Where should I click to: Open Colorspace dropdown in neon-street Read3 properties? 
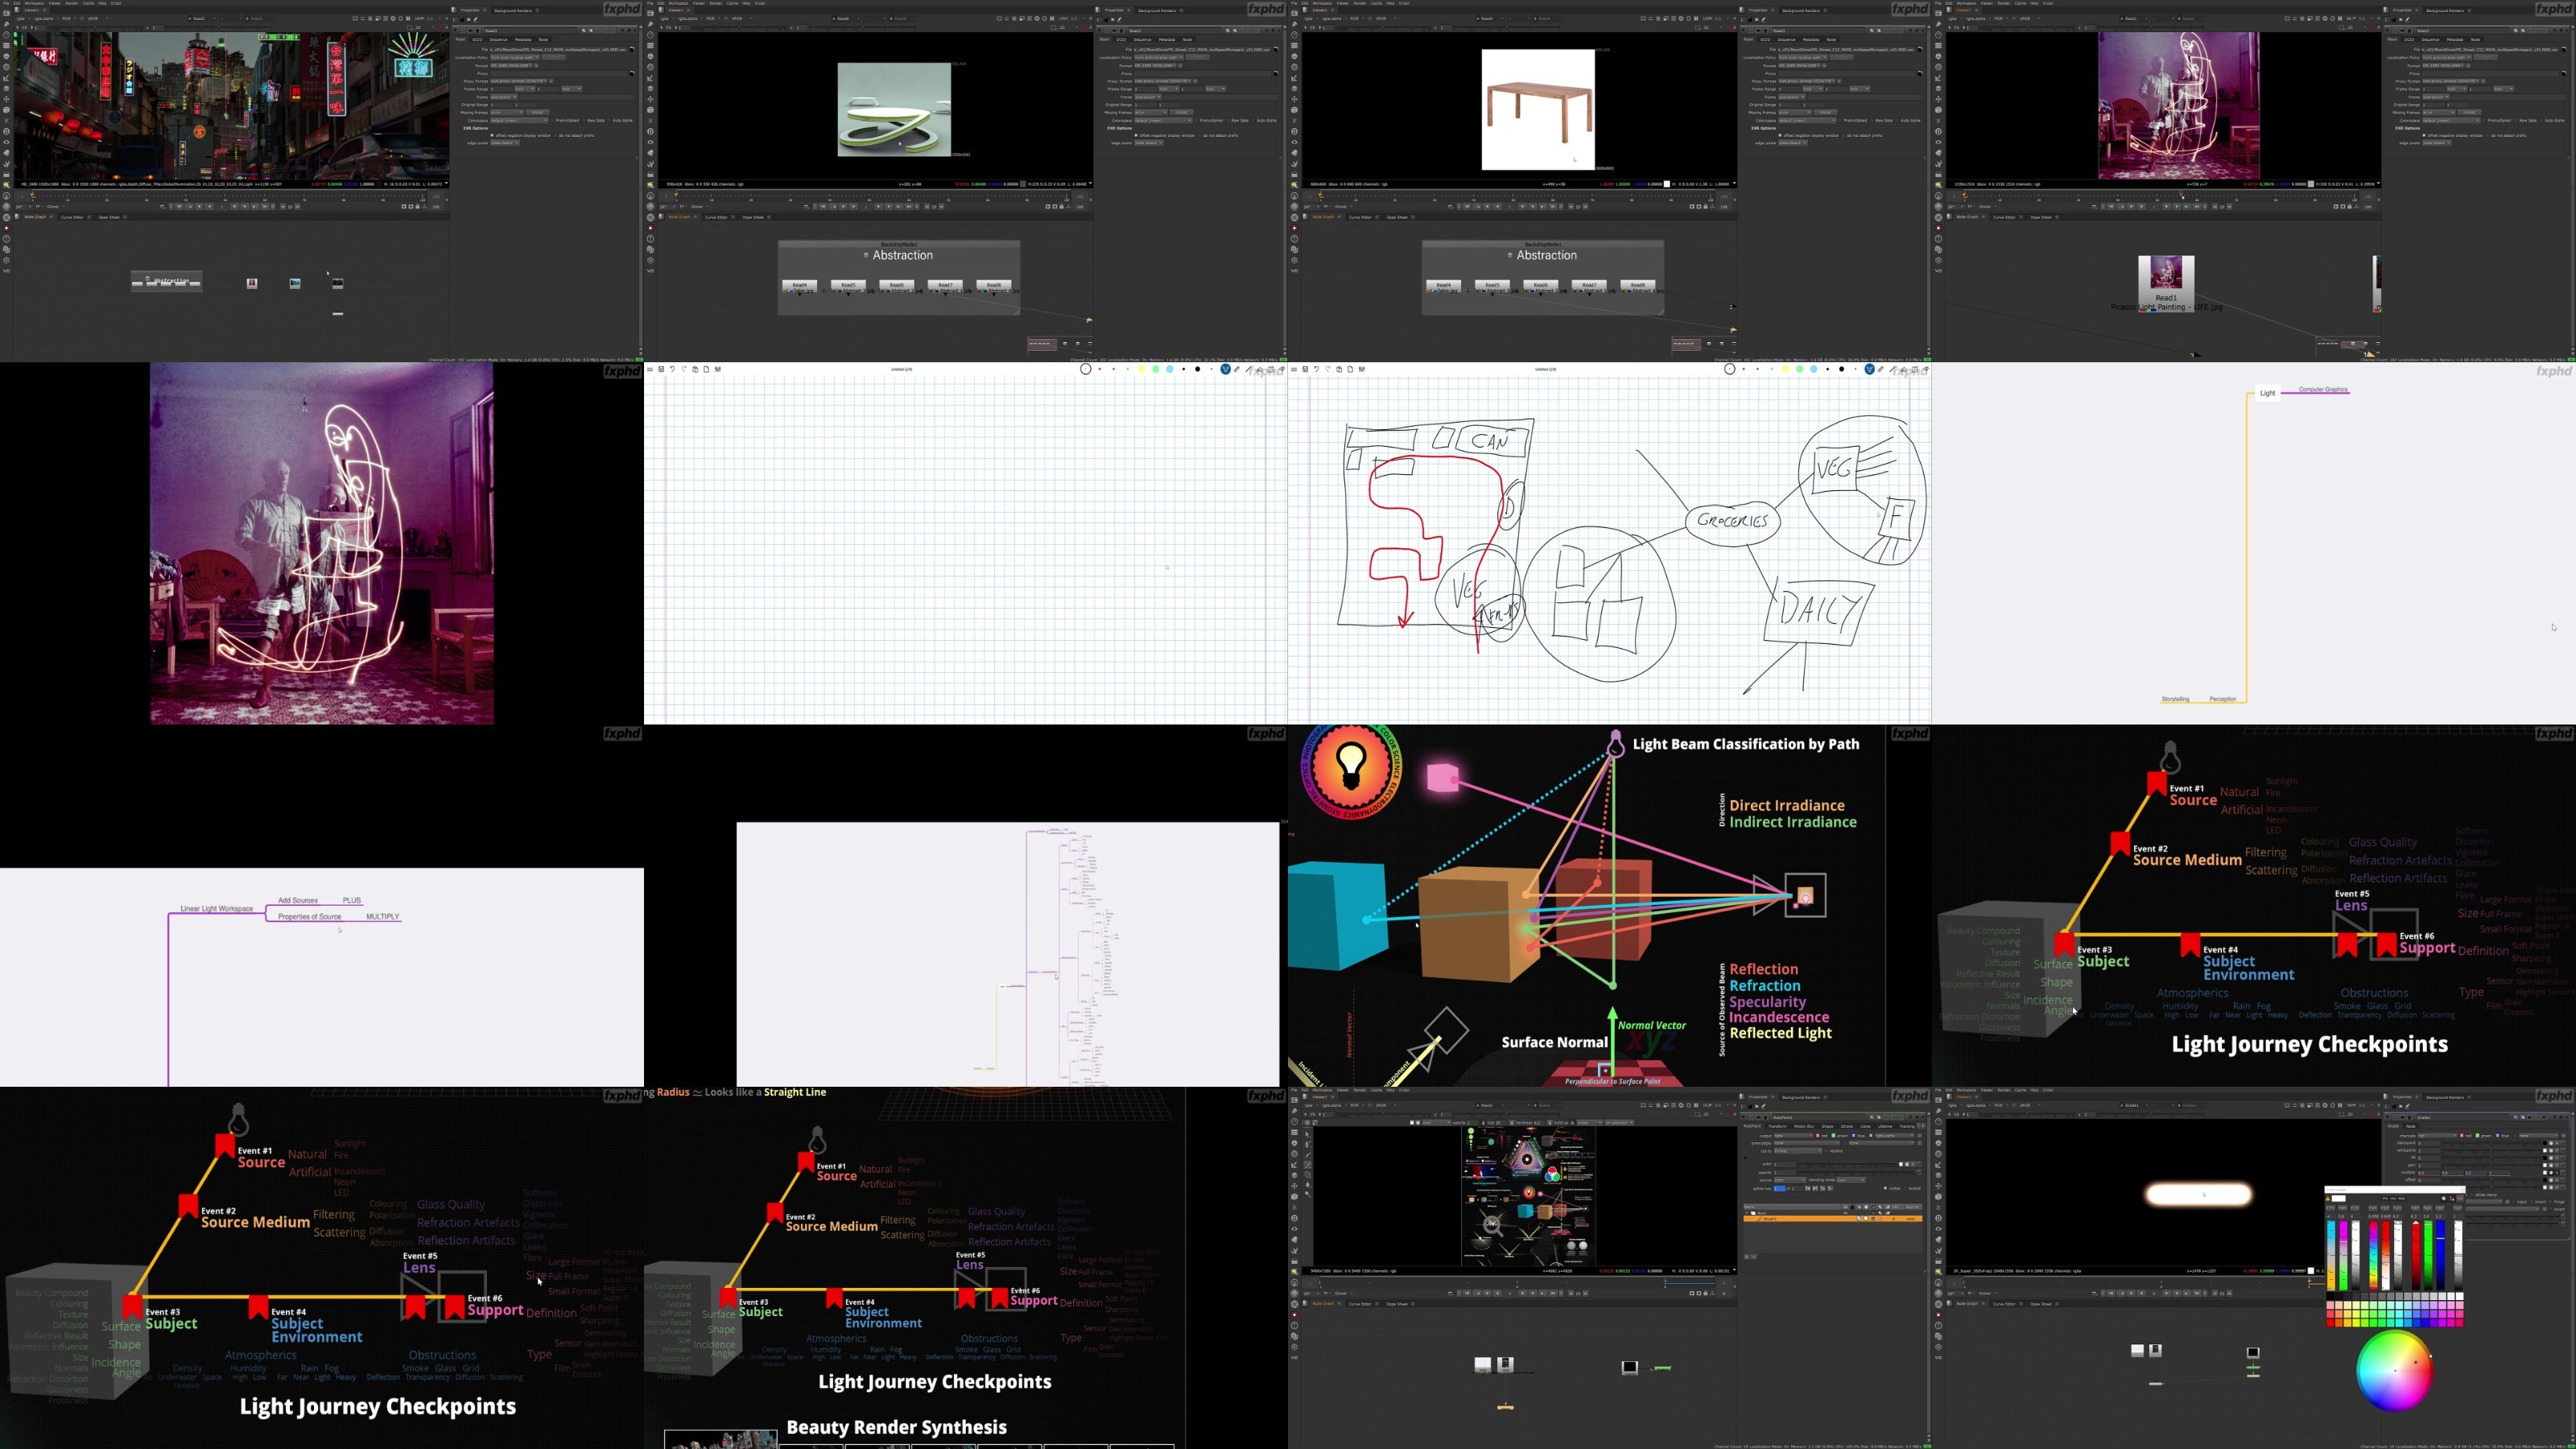coord(520,120)
